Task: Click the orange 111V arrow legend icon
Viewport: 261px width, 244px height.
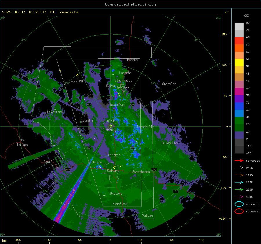Action: [239, 175]
